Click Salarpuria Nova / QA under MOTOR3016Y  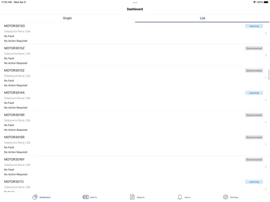click(x=17, y=165)
